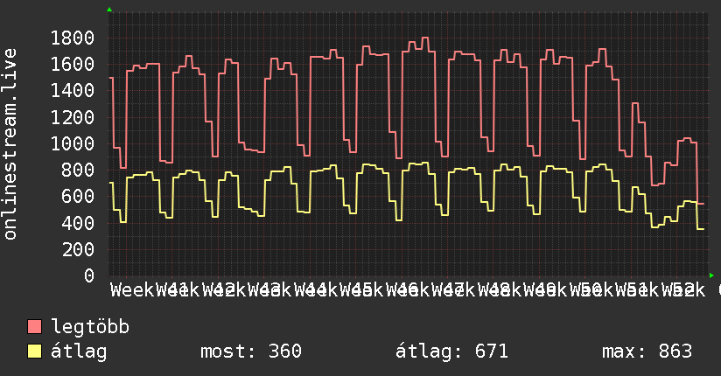721x376 pixels.
Task: Click the pink legtöbb legend swatch
Action: [x=35, y=327]
